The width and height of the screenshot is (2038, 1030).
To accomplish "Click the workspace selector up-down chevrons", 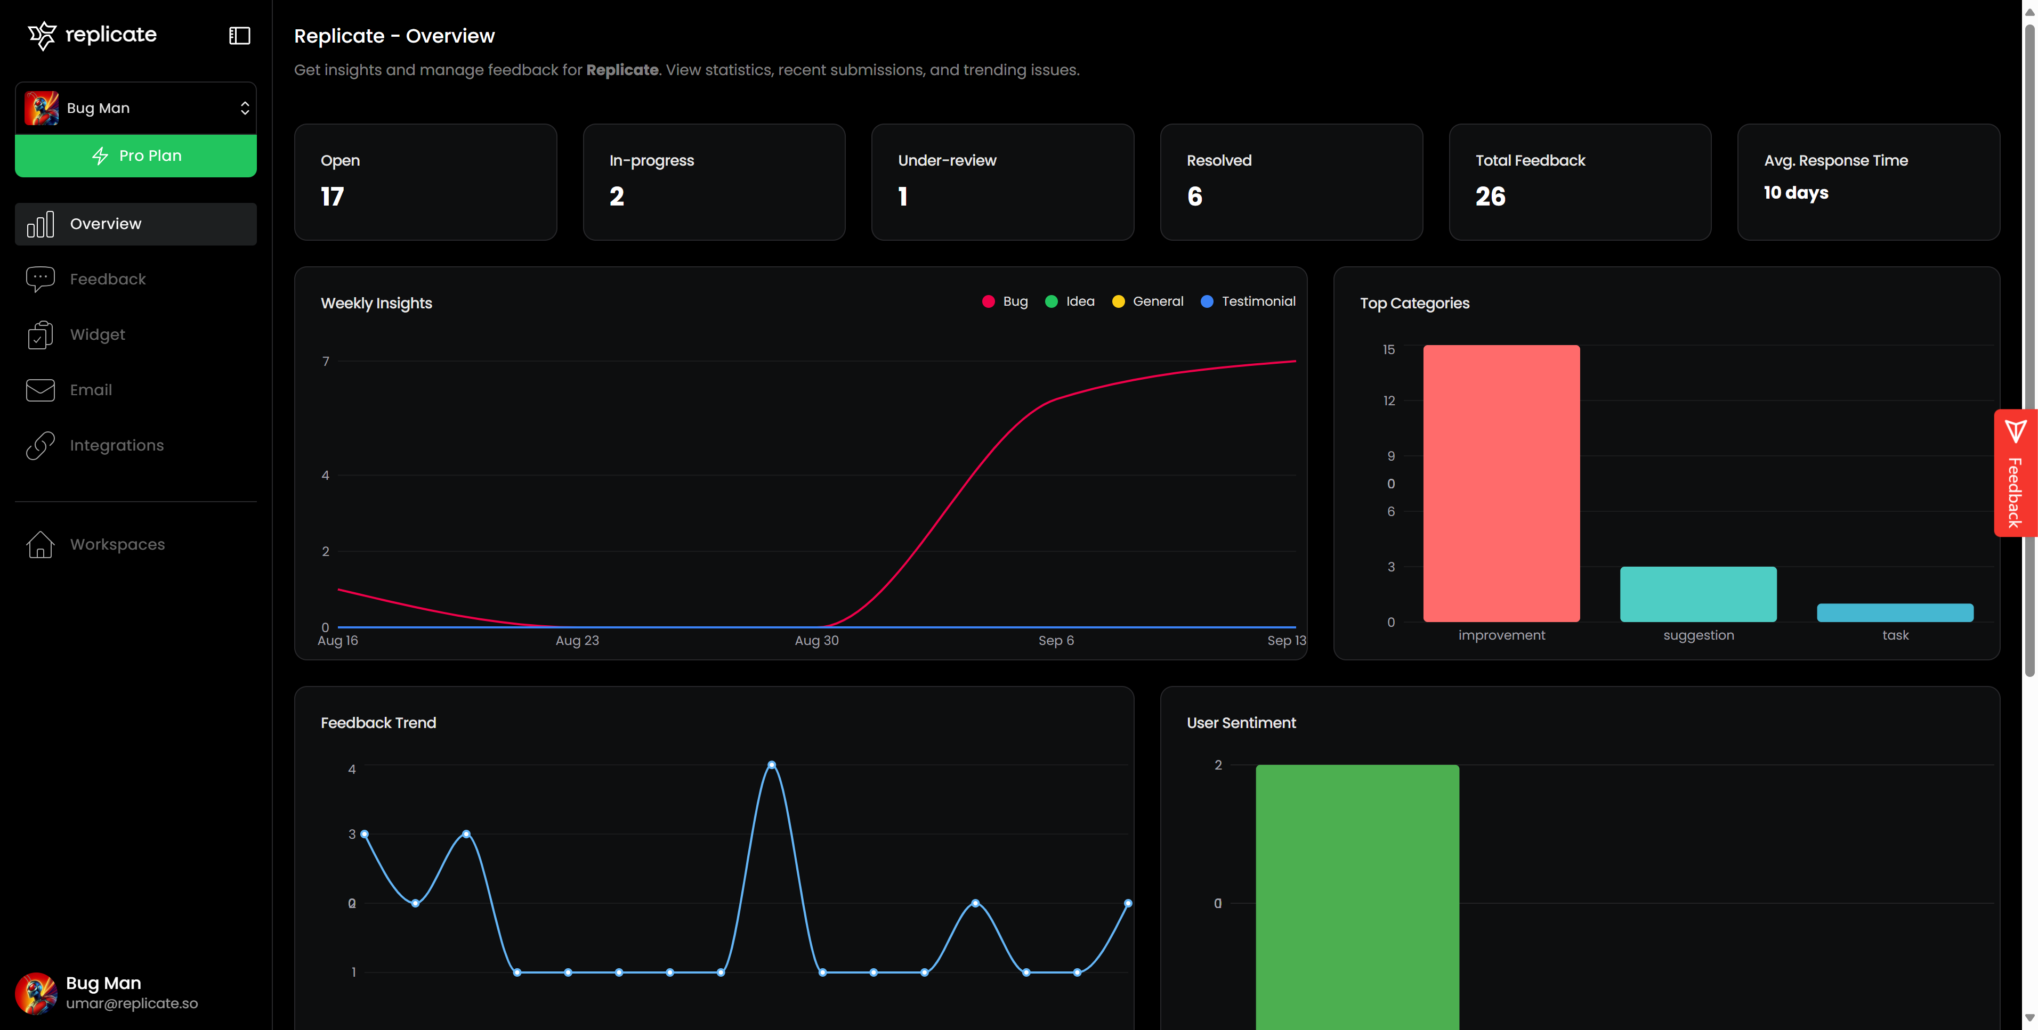I will pyautogui.click(x=245, y=108).
